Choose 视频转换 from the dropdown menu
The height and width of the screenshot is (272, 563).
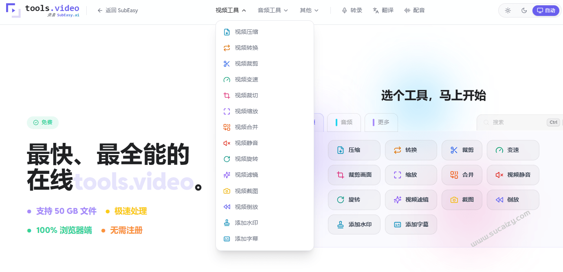click(x=265, y=48)
